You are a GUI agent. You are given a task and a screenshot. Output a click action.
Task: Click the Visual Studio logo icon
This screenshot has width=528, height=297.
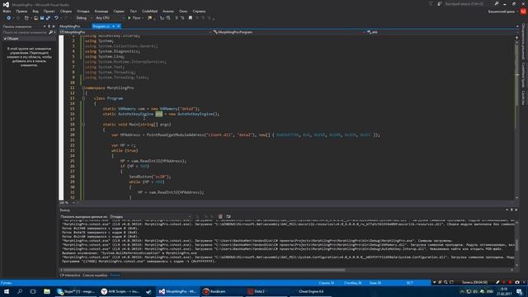pyautogui.click(x=6, y=4)
